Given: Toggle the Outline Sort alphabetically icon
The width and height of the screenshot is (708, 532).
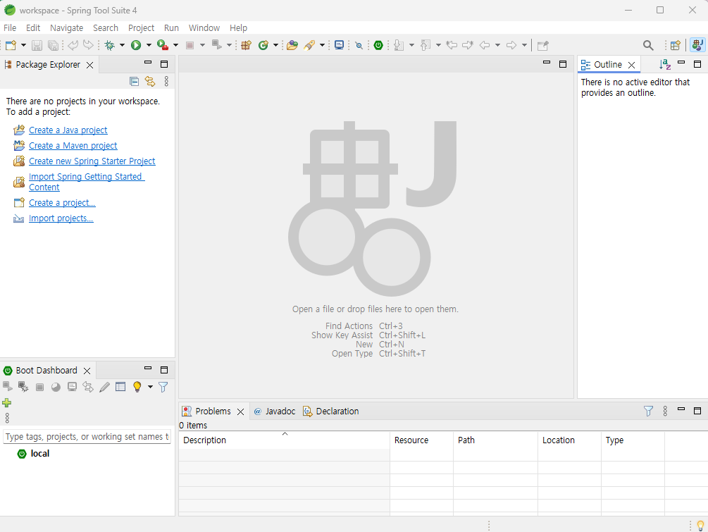Looking at the screenshot, I should pos(664,65).
